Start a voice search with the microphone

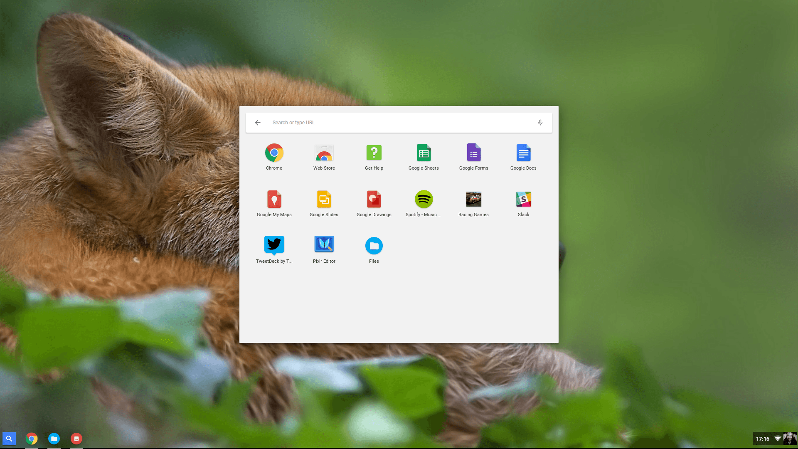pyautogui.click(x=540, y=122)
